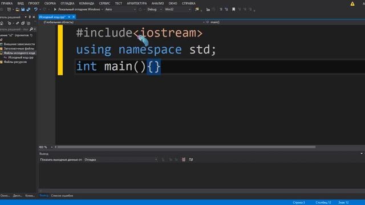The width and height of the screenshot is (365, 205).
Task: Open the СЕРВИС menu
Action: coord(104,3)
